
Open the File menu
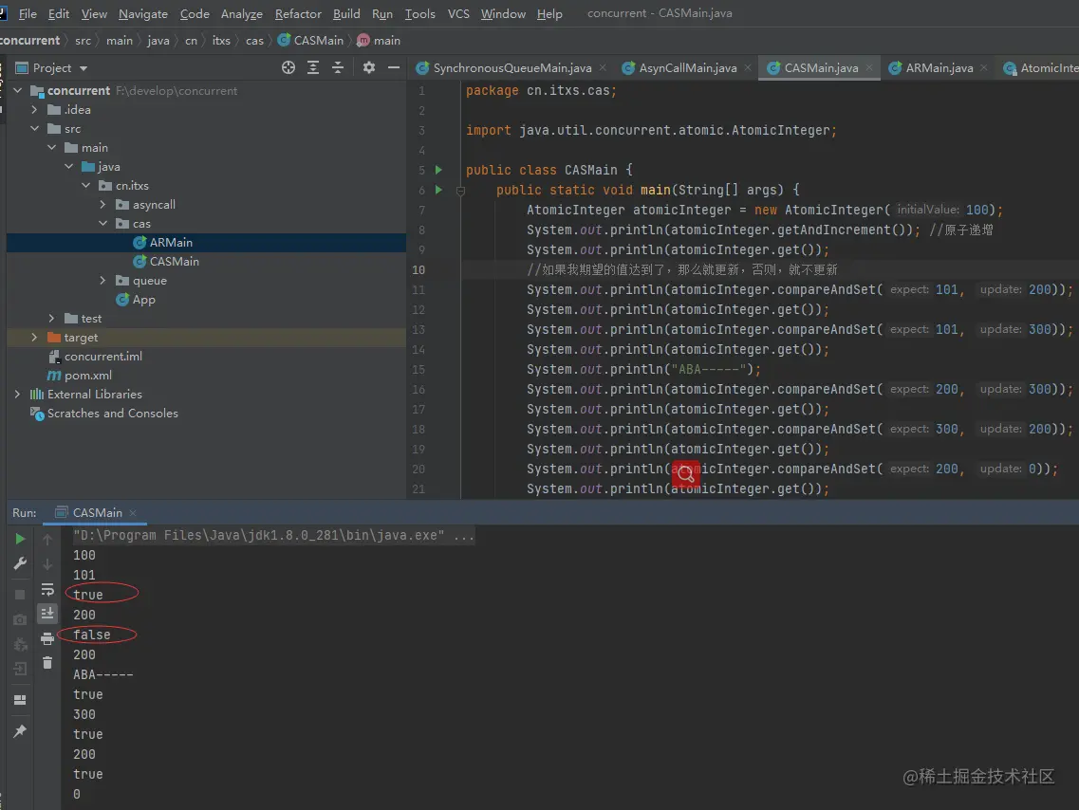(x=28, y=13)
